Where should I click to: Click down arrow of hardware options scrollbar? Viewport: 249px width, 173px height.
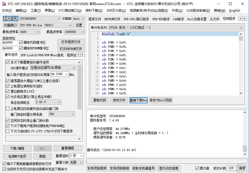pyautogui.click(x=79, y=139)
